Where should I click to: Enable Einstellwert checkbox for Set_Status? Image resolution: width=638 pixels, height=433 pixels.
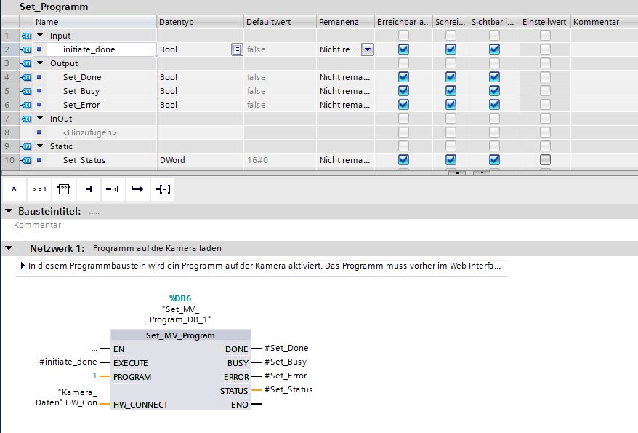click(x=545, y=160)
